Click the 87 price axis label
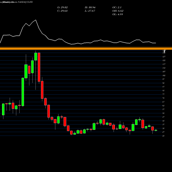This screenshot has width=172, height=172. click(x=163, y=87)
